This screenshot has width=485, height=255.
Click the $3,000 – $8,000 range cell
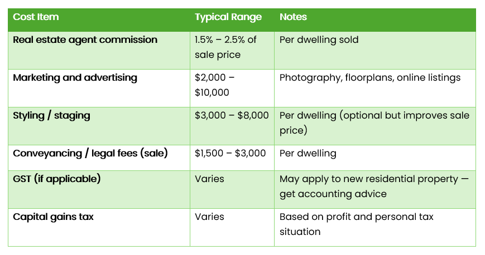pyautogui.click(x=232, y=116)
